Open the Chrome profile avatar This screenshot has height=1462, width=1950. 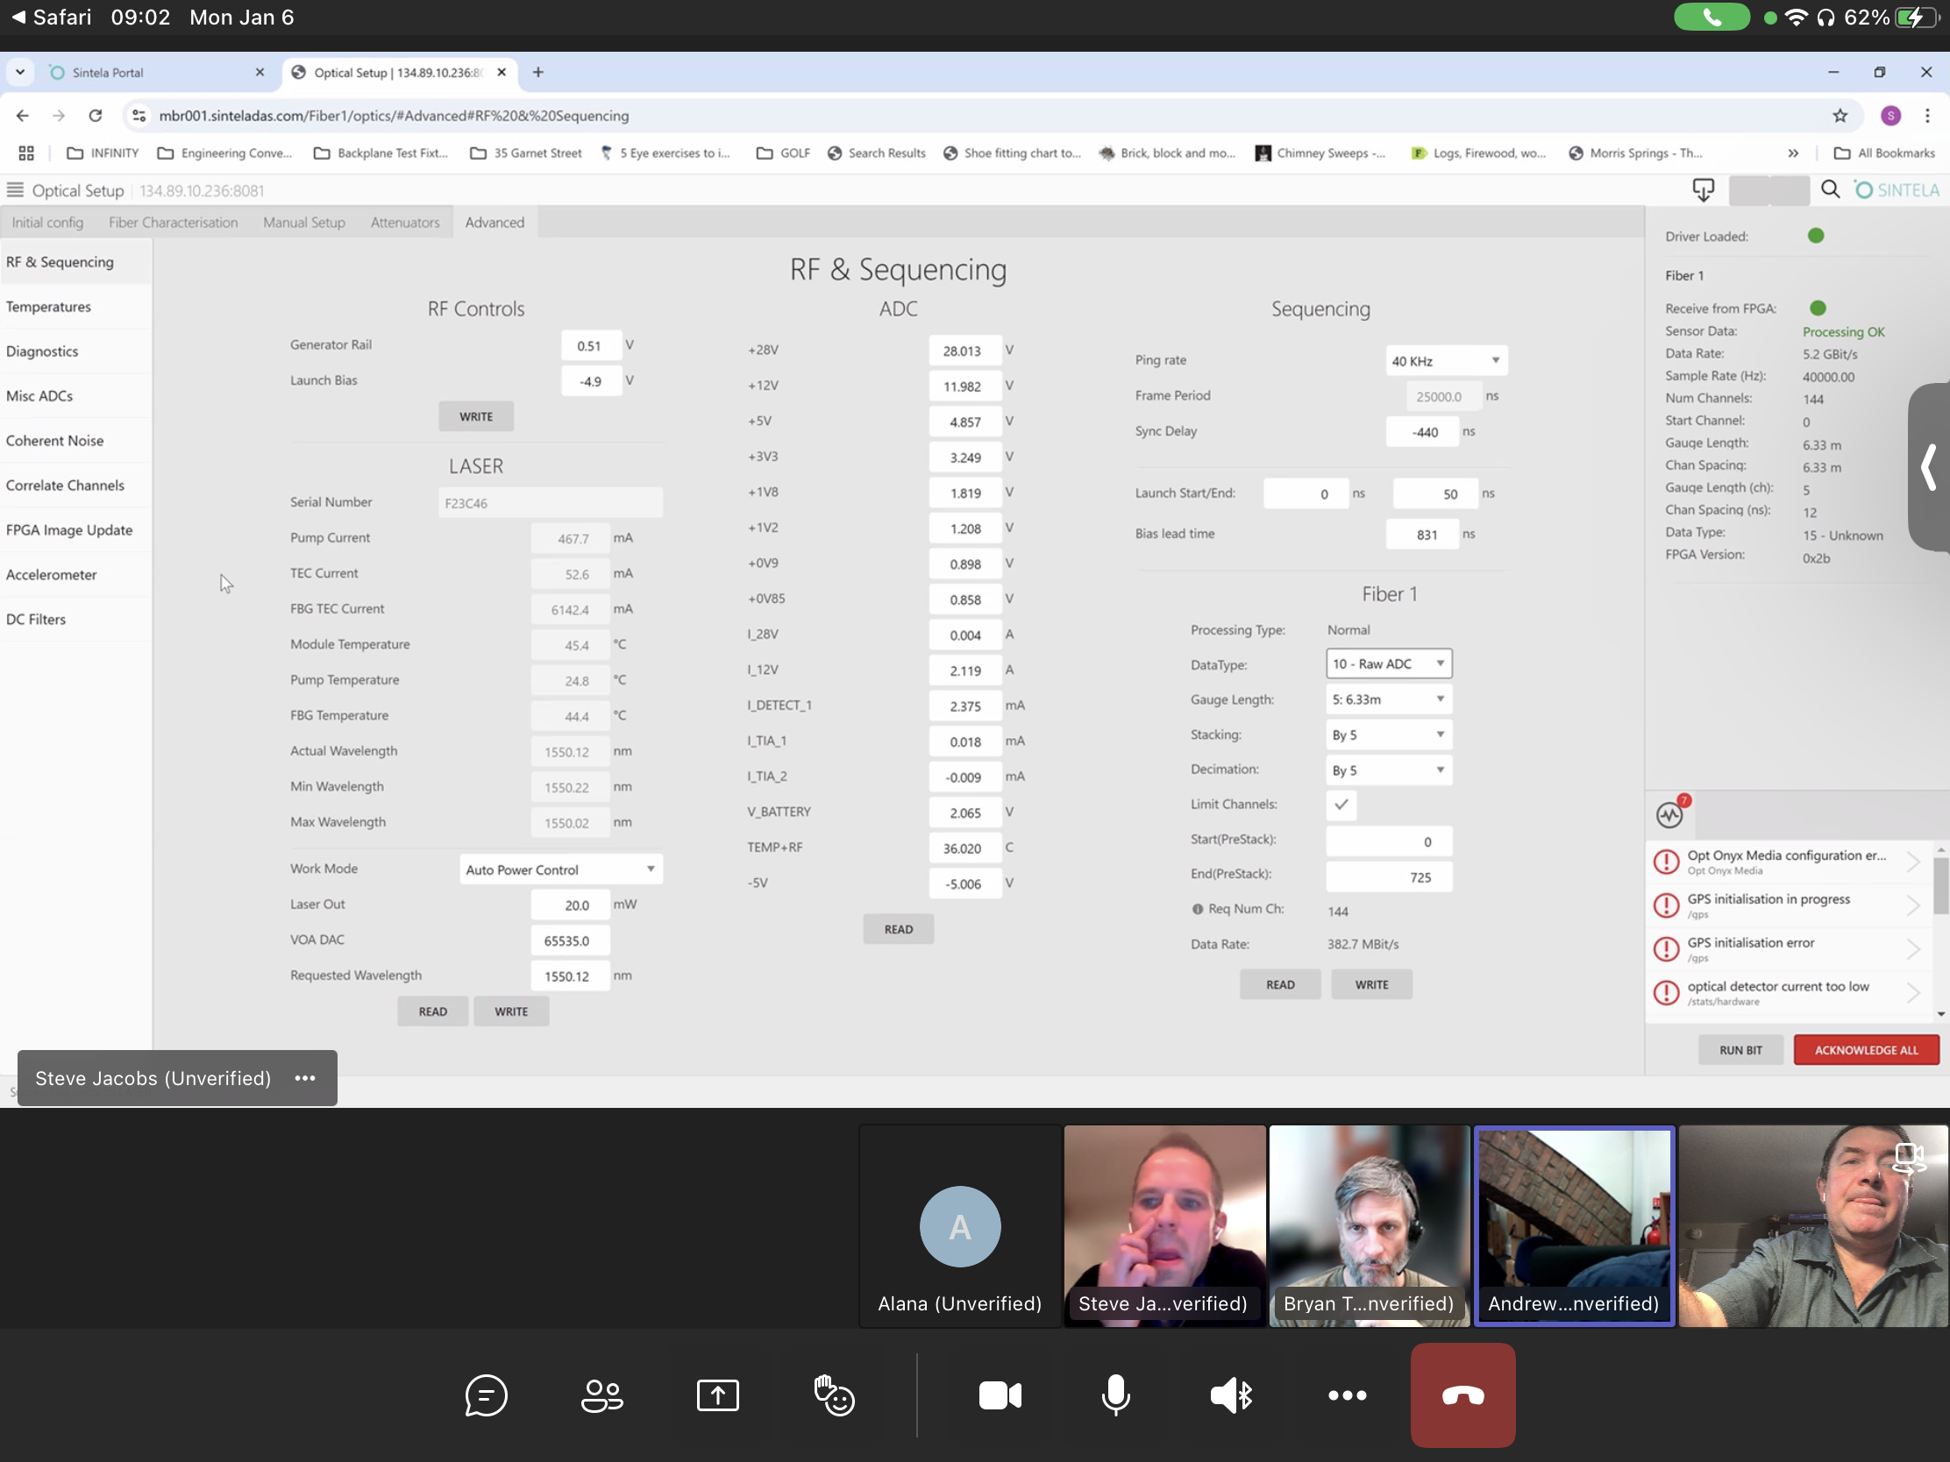click(1890, 116)
